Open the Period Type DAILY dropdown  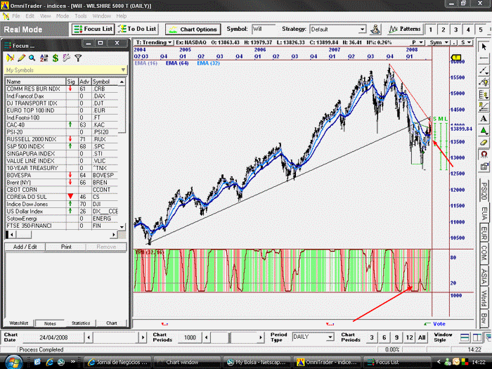(330, 337)
